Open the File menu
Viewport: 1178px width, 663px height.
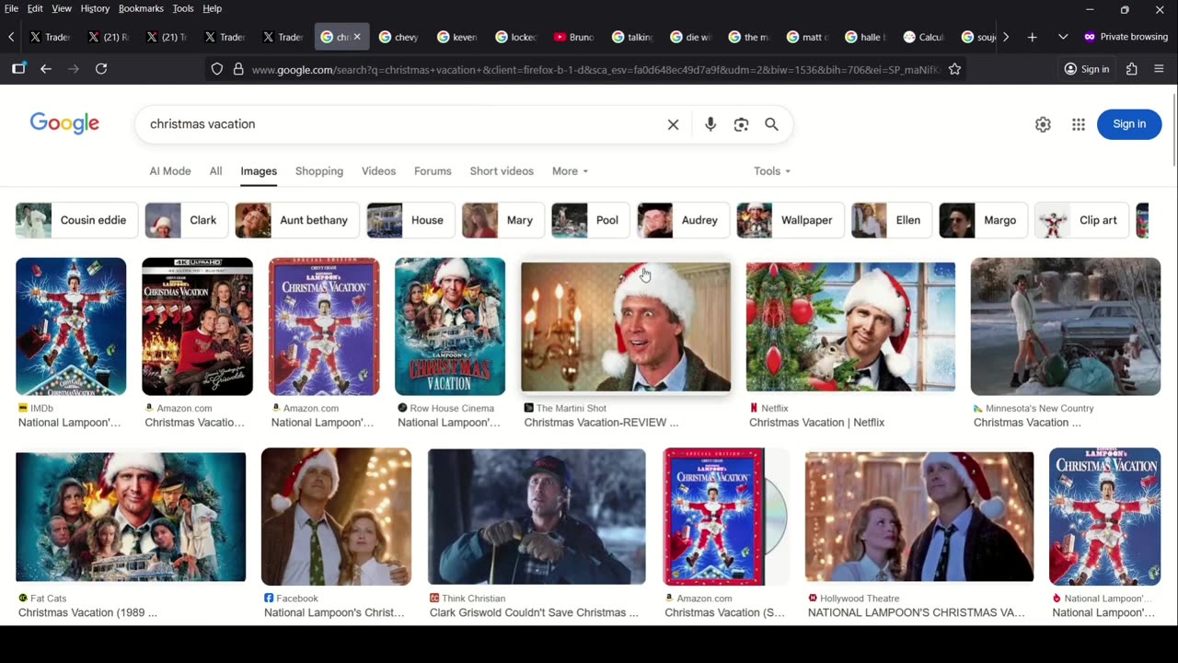[x=11, y=8]
